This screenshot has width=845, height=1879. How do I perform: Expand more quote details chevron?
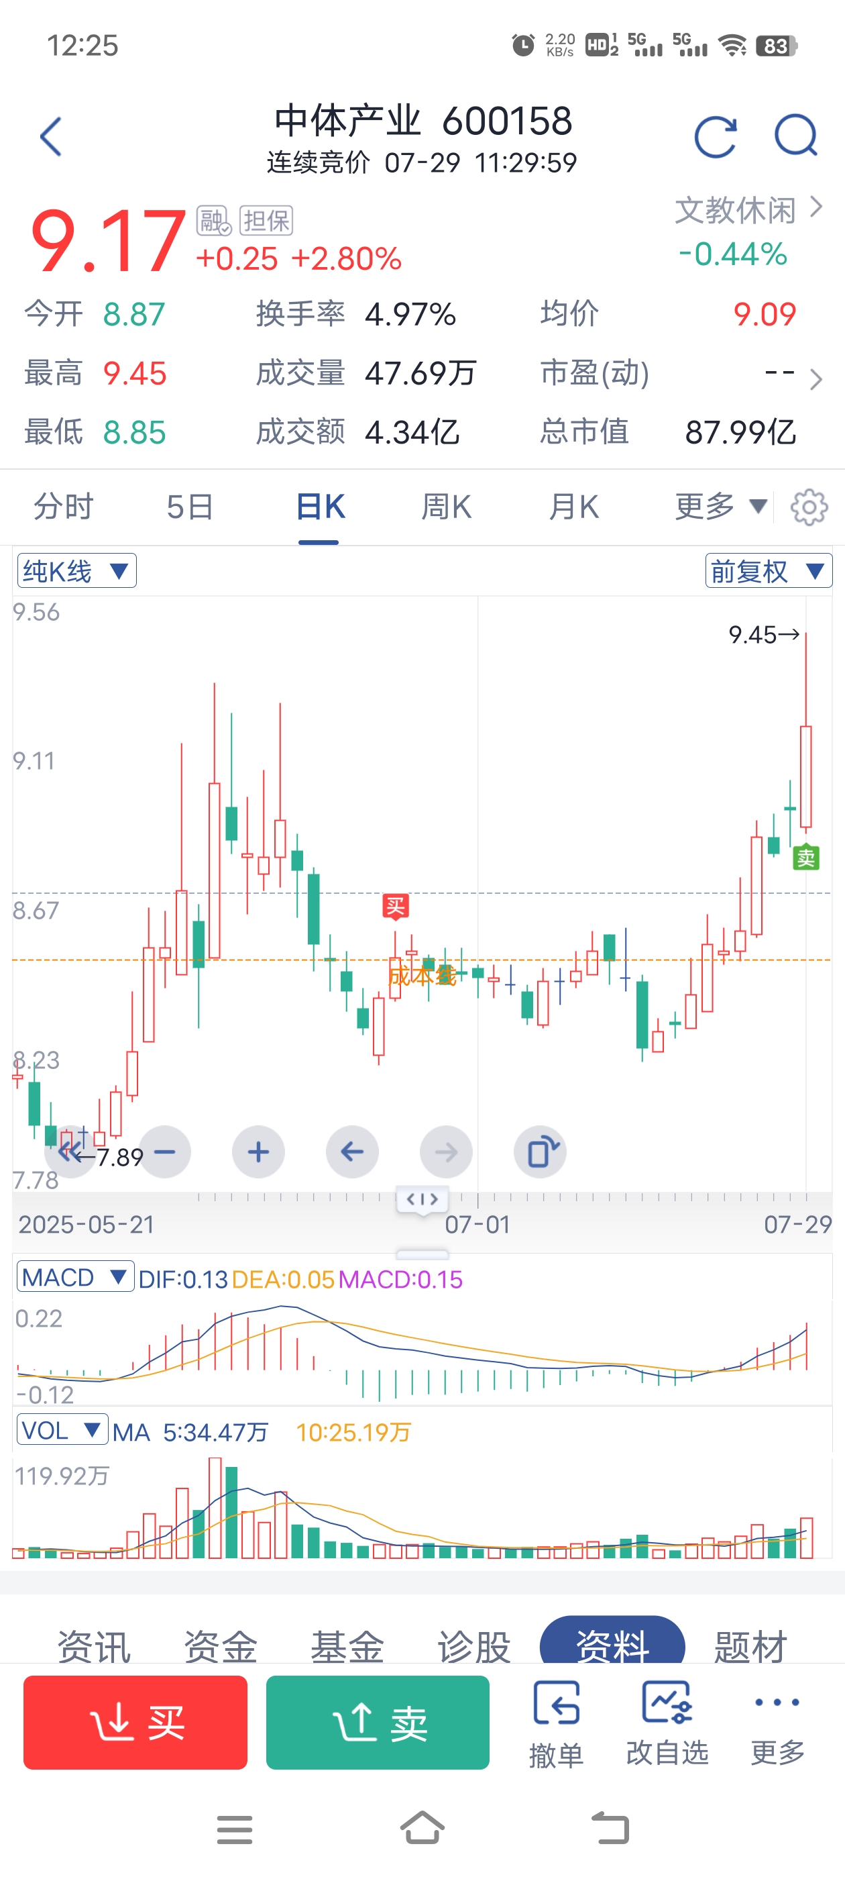pyautogui.click(x=816, y=379)
